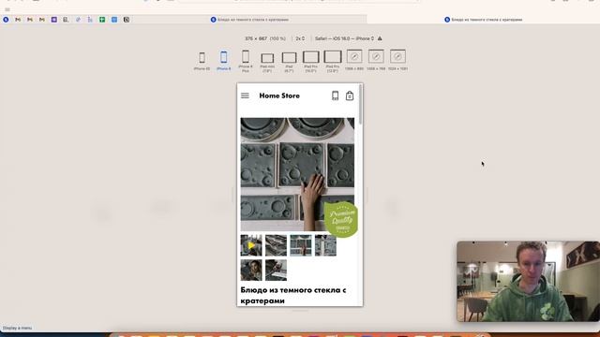The width and height of the screenshot is (600, 337).
Task: Select the iPhone SE device preset
Action: [202, 60]
